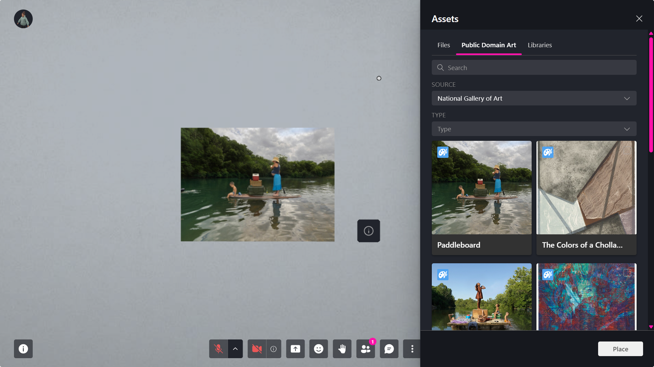Open the chat panel
Viewport: 654px width, 367px height.
coord(389,349)
